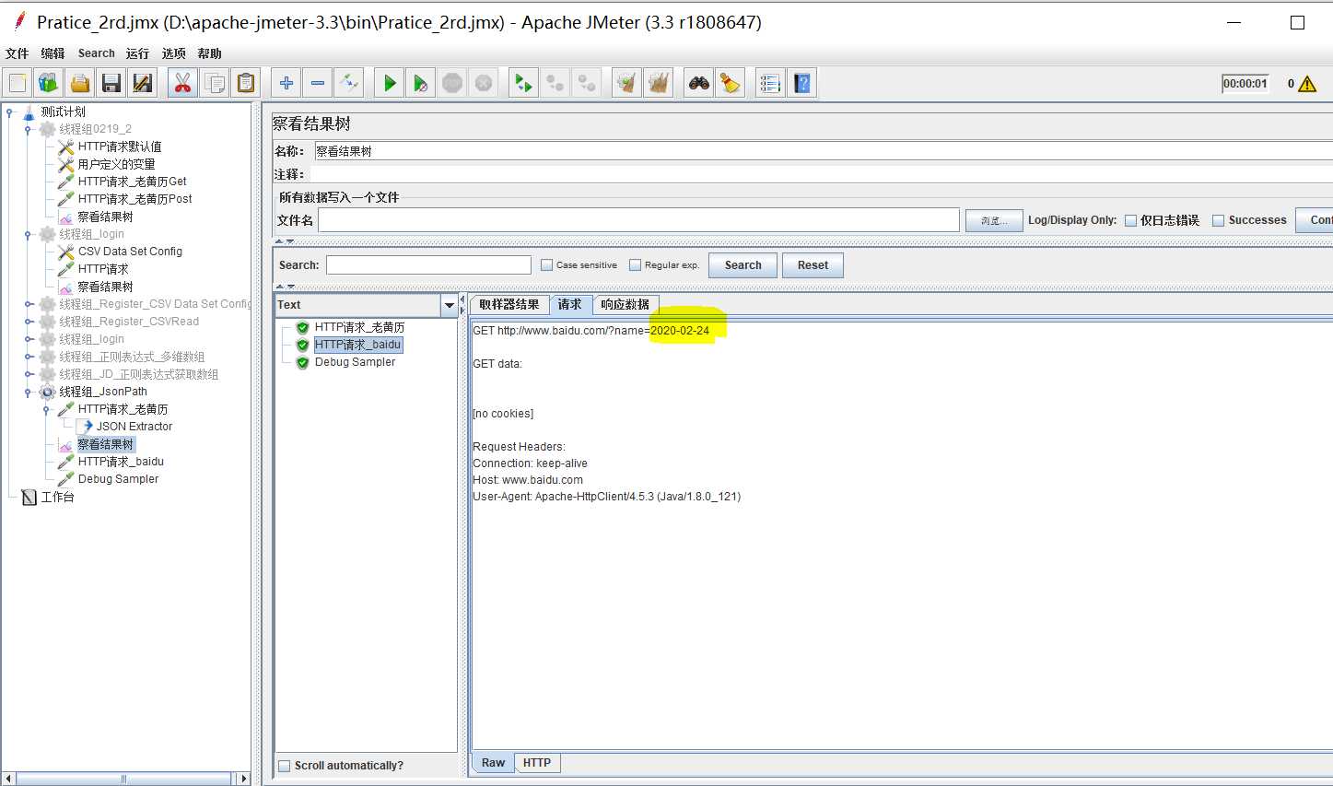
Task: Click the 文件名 input field
Action: pyautogui.click(x=638, y=219)
